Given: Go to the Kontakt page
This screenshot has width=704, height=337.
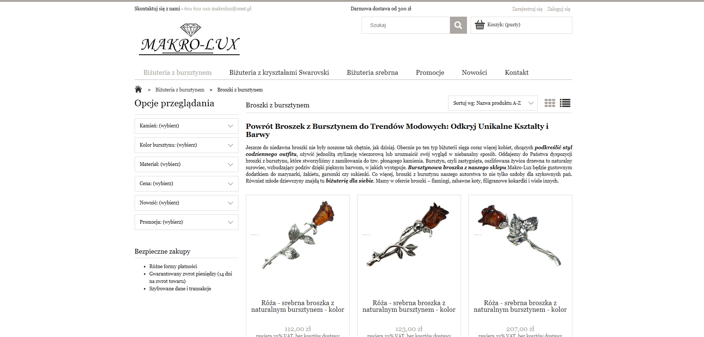Looking at the screenshot, I should [x=516, y=73].
